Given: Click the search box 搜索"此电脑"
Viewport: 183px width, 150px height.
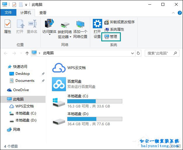Looking at the screenshot, I should coord(162,53).
